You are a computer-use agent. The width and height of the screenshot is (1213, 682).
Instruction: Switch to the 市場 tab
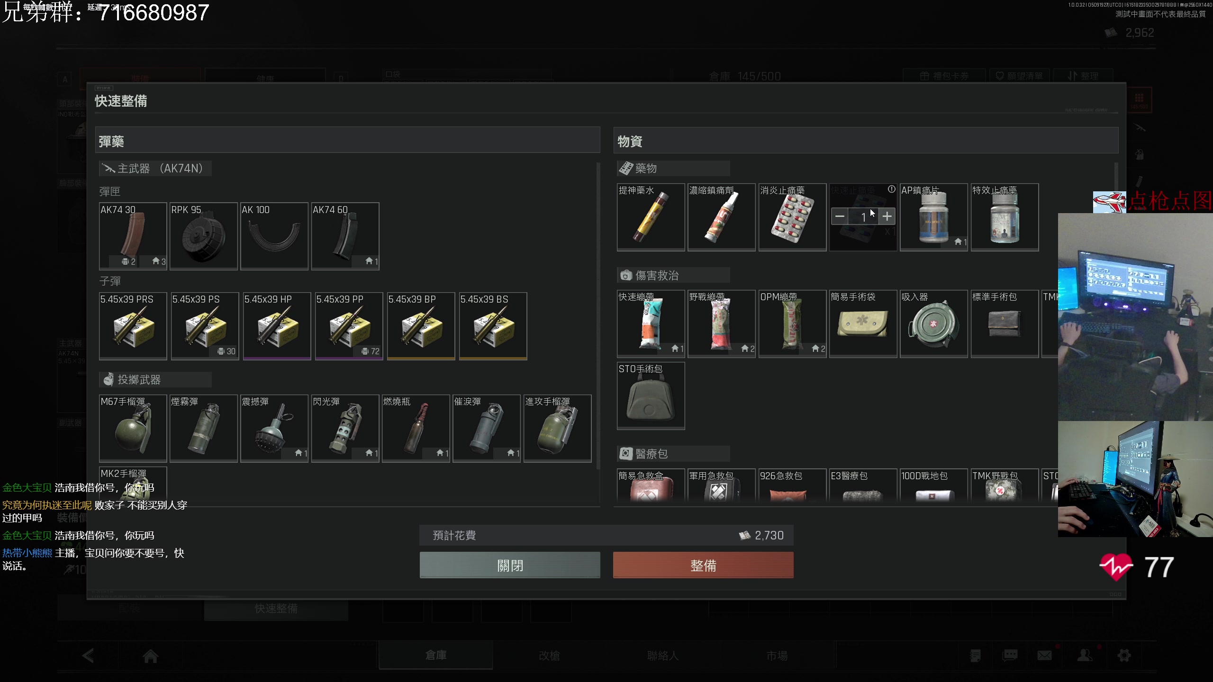(777, 655)
